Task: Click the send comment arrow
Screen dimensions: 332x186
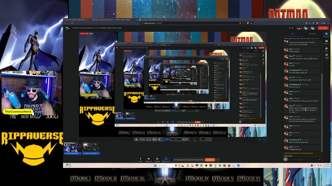Action: pyautogui.click(x=320, y=159)
